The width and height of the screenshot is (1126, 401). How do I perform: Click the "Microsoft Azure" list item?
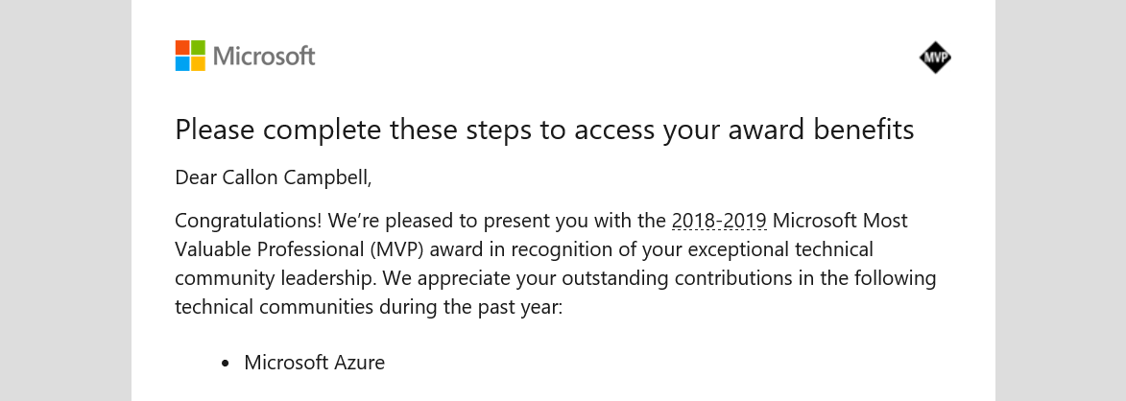point(314,363)
